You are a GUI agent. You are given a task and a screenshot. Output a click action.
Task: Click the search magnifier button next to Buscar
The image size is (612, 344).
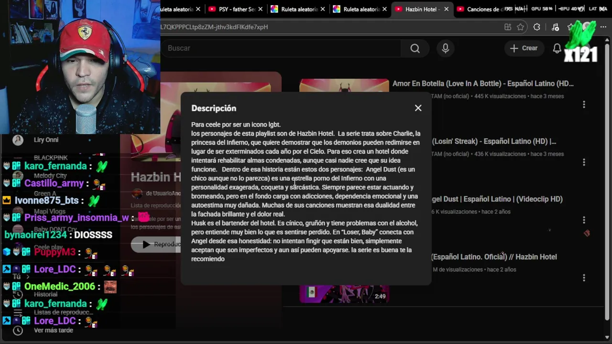415,48
